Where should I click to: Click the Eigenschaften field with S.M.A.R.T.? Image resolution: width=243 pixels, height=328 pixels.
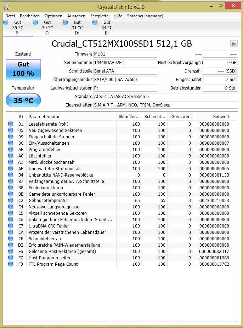(x=166, y=105)
